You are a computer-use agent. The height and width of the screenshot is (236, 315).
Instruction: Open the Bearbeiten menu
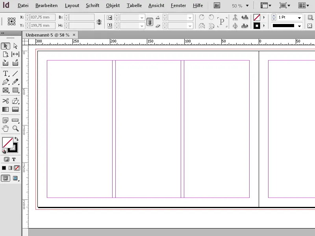[46, 6]
